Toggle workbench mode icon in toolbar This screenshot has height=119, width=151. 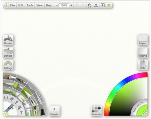point(90,5)
